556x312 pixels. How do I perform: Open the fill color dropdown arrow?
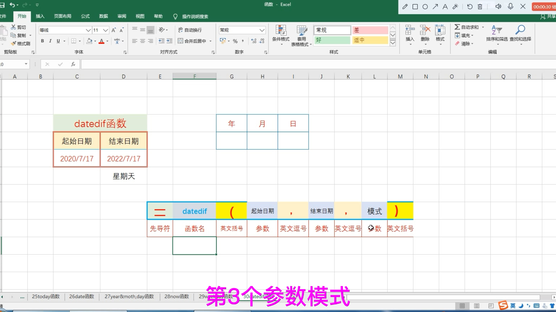click(95, 41)
